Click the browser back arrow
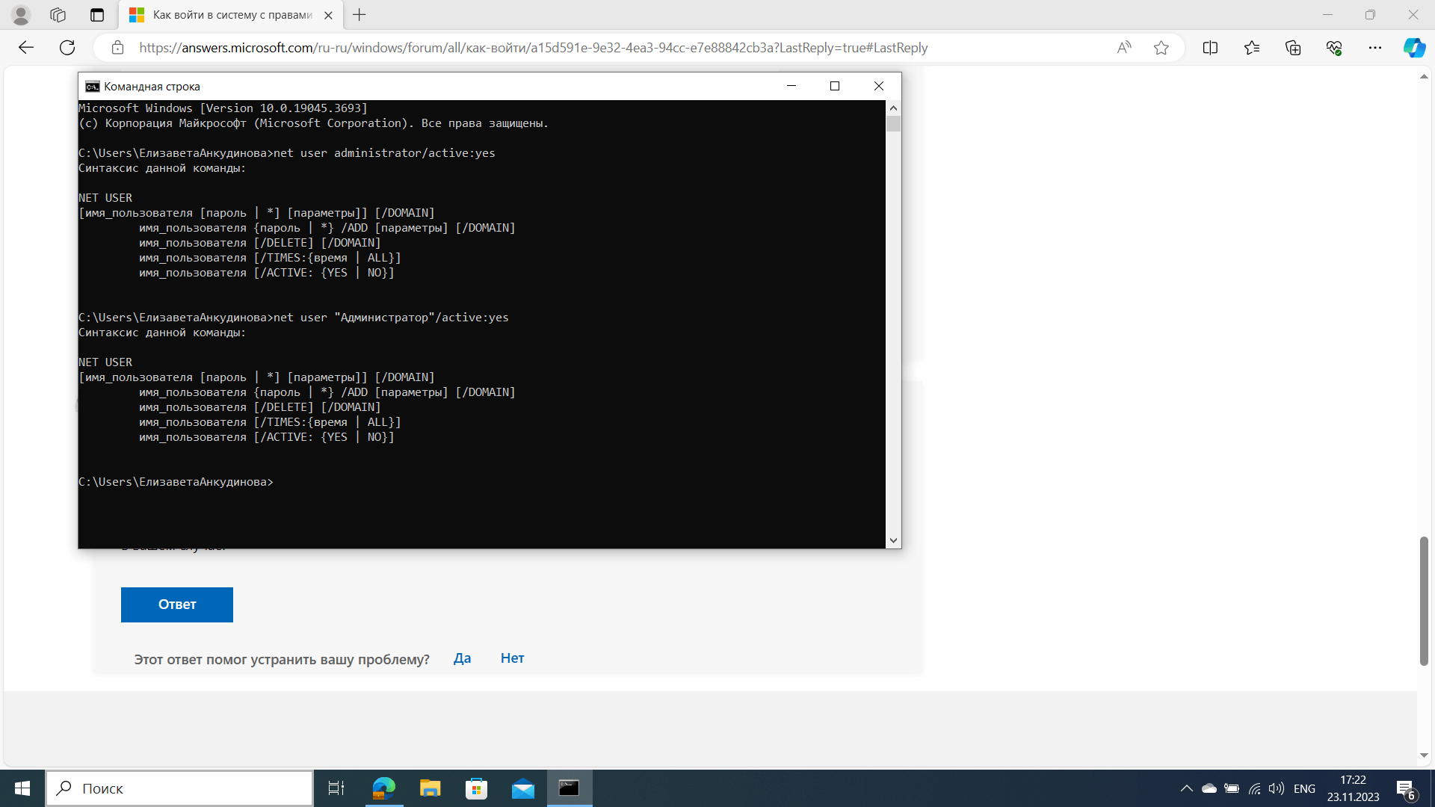Viewport: 1435px width, 807px height. (x=26, y=48)
